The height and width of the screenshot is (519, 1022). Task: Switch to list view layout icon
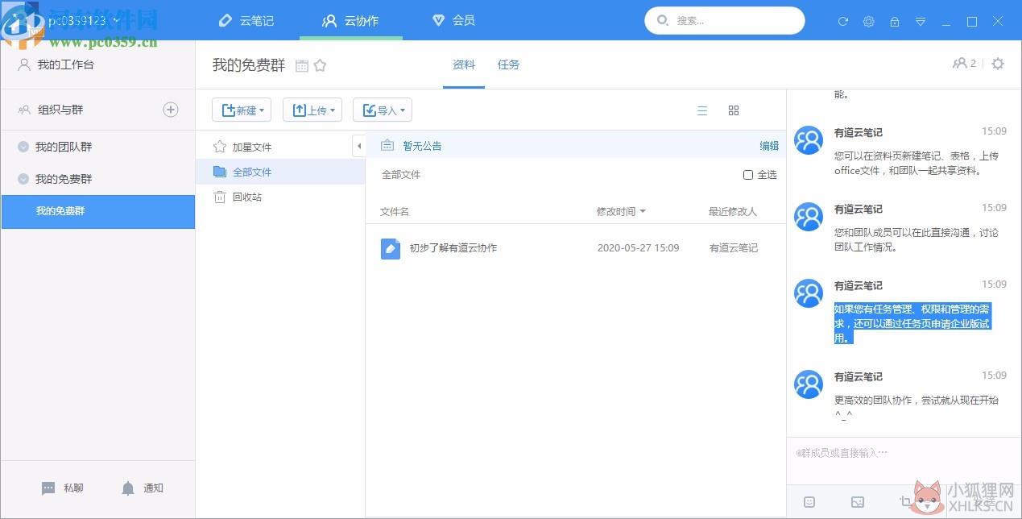pyautogui.click(x=702, y=110)
